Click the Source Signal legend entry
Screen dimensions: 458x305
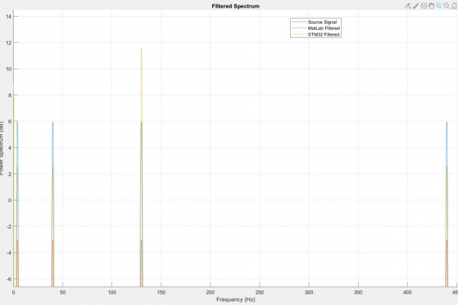322,22
